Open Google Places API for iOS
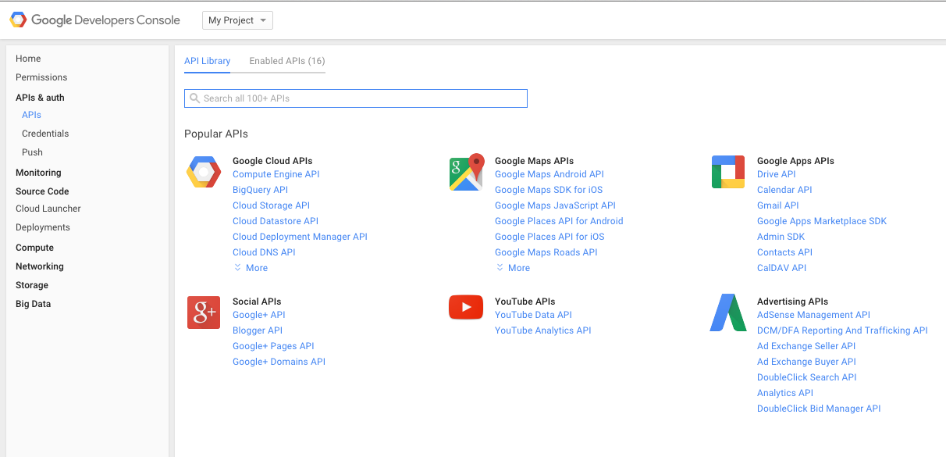Viewport: 946px width, 457px height. 549,237
